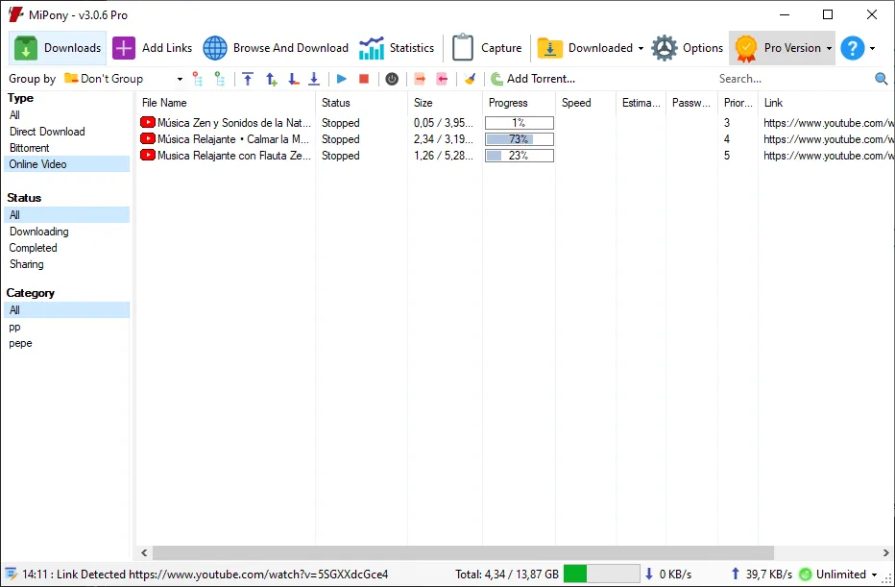Click the log icon in status bar
The width and height of the screenshot is (895, 587).
(11, 574)
